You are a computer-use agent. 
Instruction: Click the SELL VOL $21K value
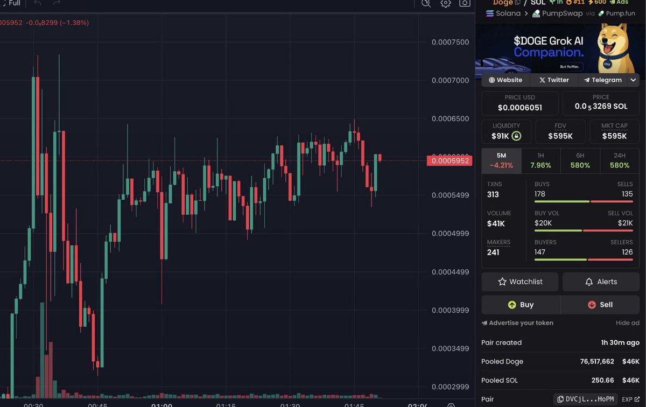coord(624,223)
